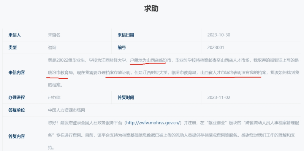Select the 来信人 label cell
The image size is (304, 151).
tap(14, 35)
